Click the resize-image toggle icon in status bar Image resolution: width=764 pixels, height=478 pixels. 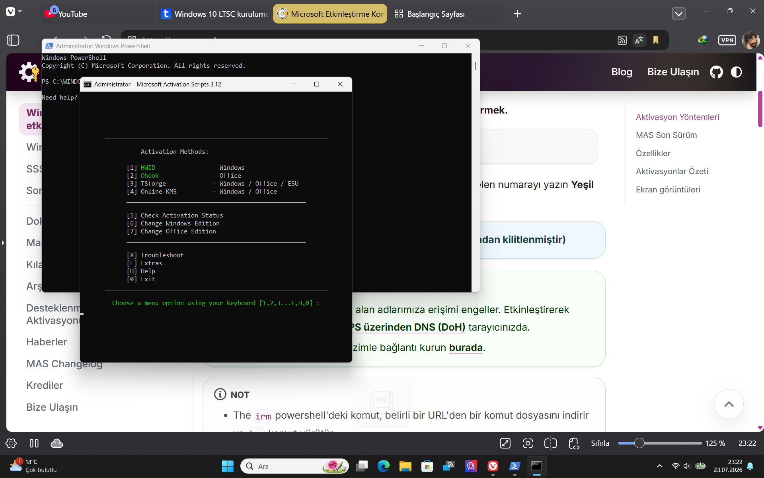coord(505,443)
